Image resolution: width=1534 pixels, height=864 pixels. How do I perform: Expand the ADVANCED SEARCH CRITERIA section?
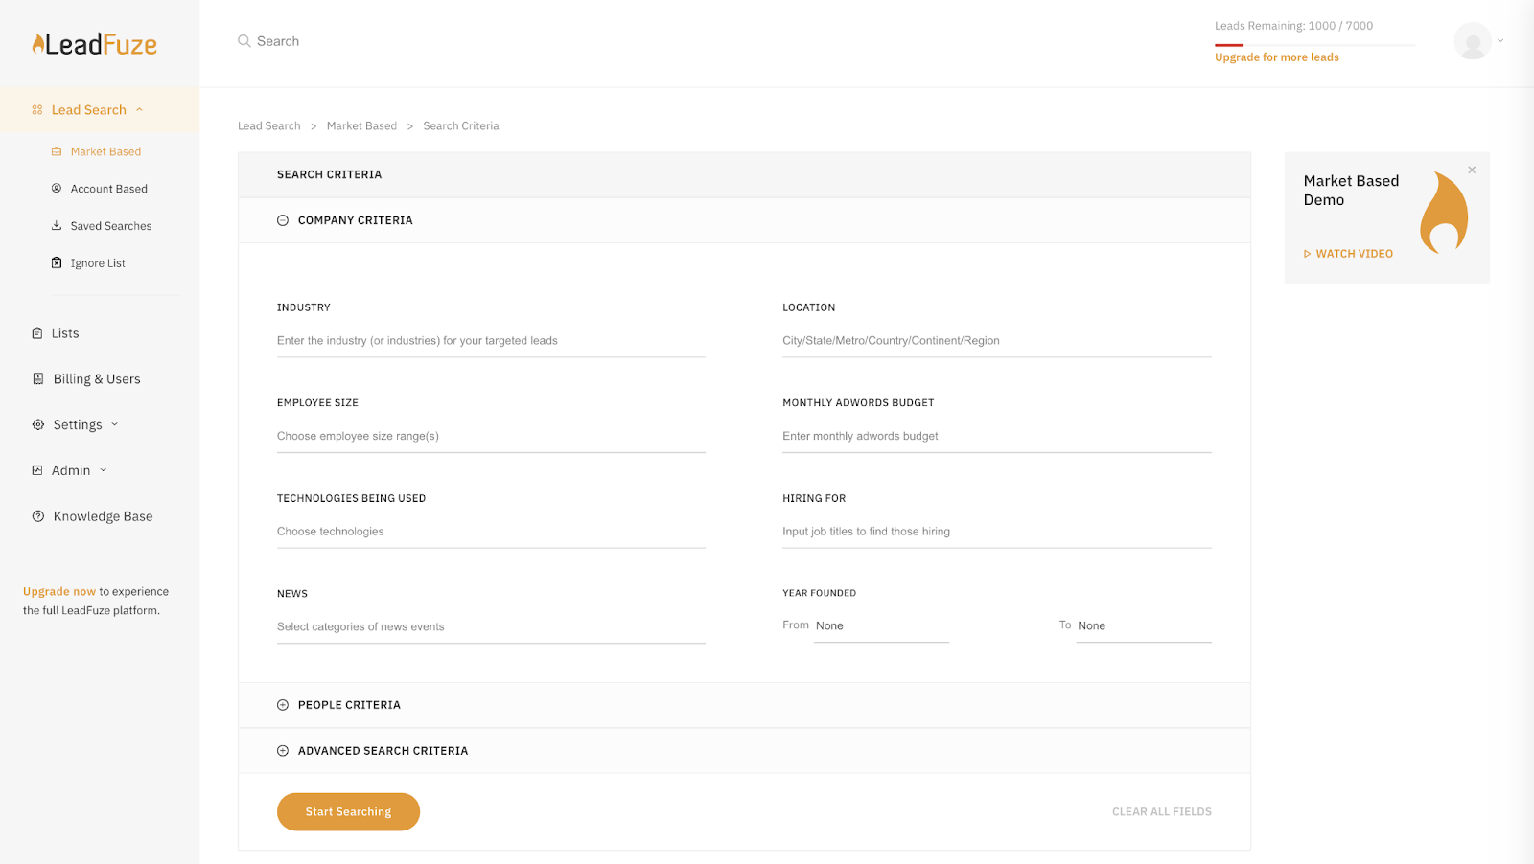pyautogui.click(x=282, y=750)
